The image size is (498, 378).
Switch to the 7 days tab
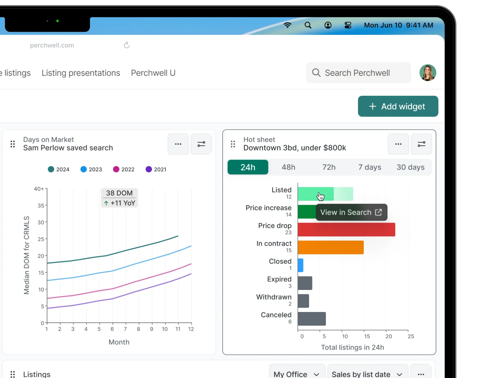(370, 167)
